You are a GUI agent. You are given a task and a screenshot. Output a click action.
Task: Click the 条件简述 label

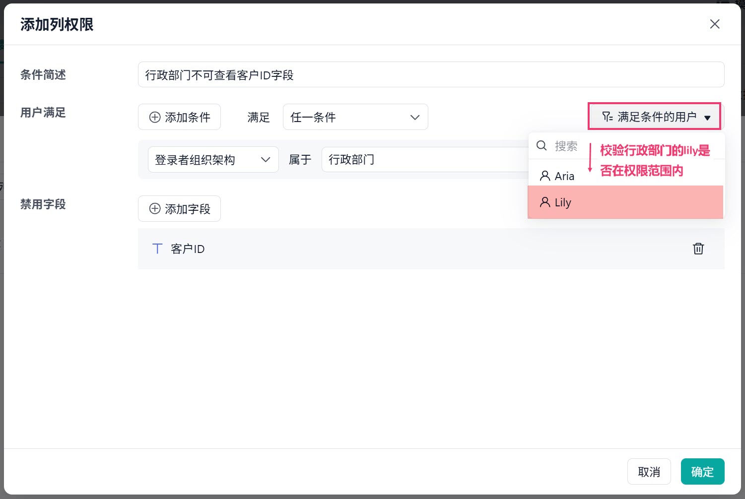43,75
